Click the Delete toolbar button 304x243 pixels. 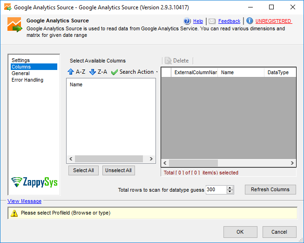point(176,61)
